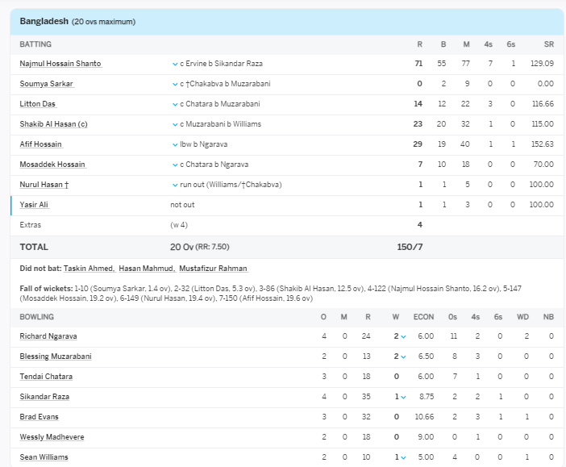566x467 pixels.
Task: Expand Soumya Sarkar's dismissal chevron
Action: (x=175, y=84)
